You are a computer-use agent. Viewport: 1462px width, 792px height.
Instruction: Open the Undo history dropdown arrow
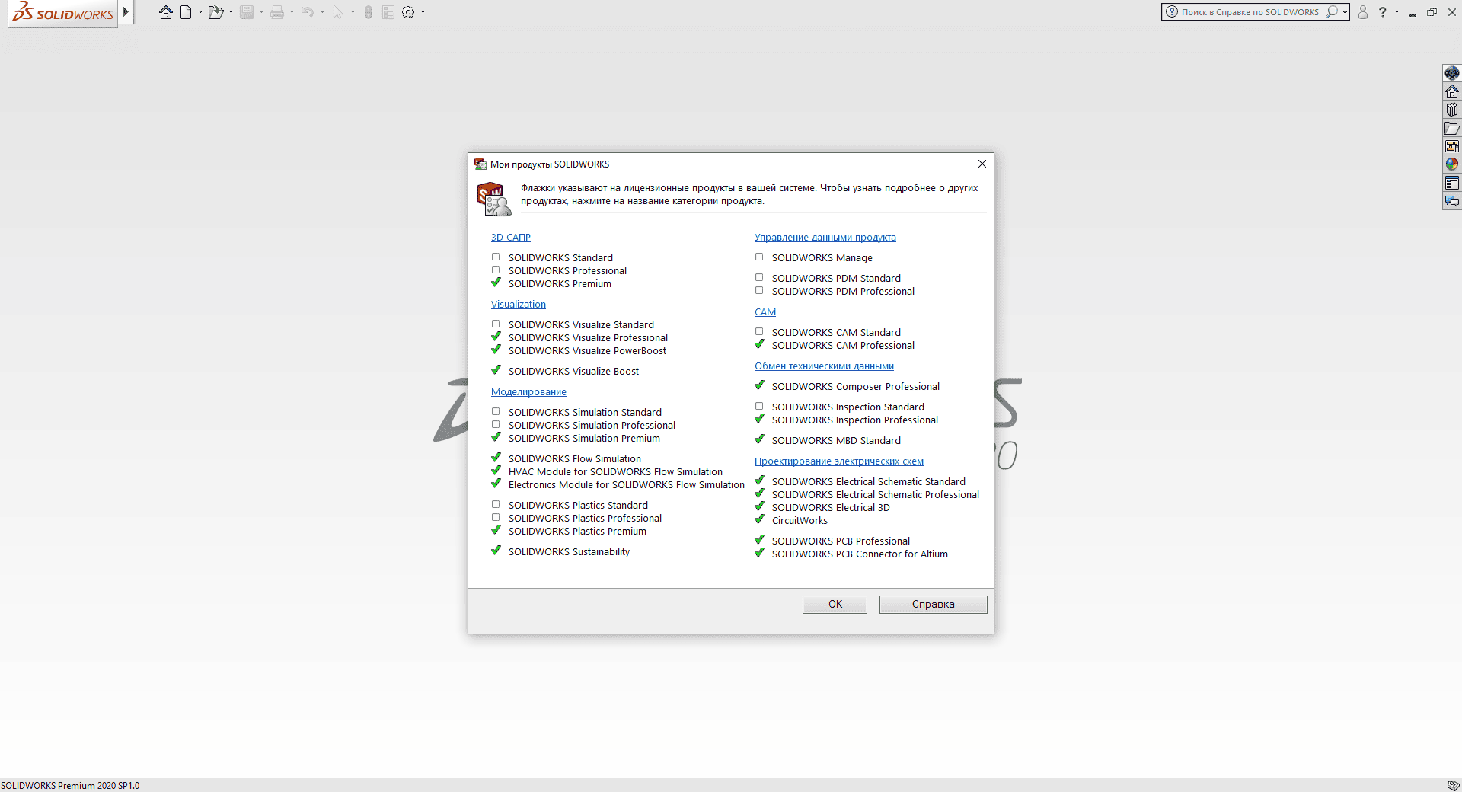pyautogui.click(x=322, y=12)
